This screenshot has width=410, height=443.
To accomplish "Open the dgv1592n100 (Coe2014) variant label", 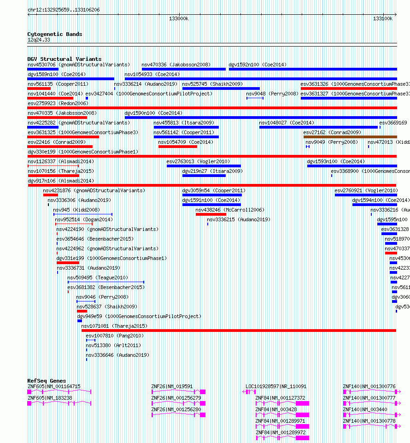I will (x=258, y=65).
